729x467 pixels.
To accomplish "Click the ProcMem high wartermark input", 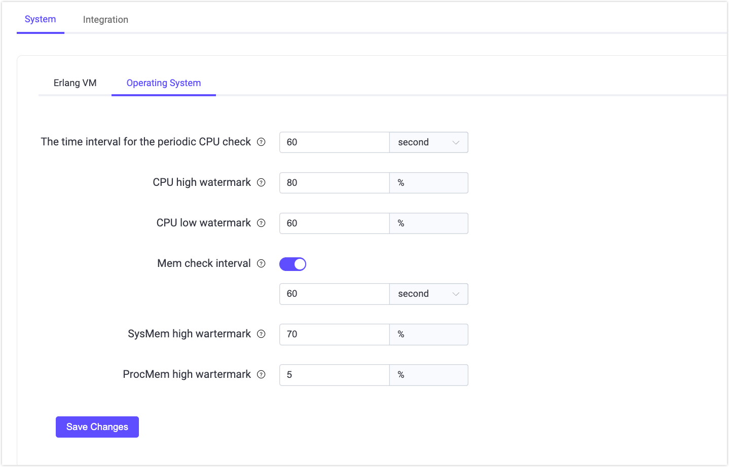I will pos(334,374).
